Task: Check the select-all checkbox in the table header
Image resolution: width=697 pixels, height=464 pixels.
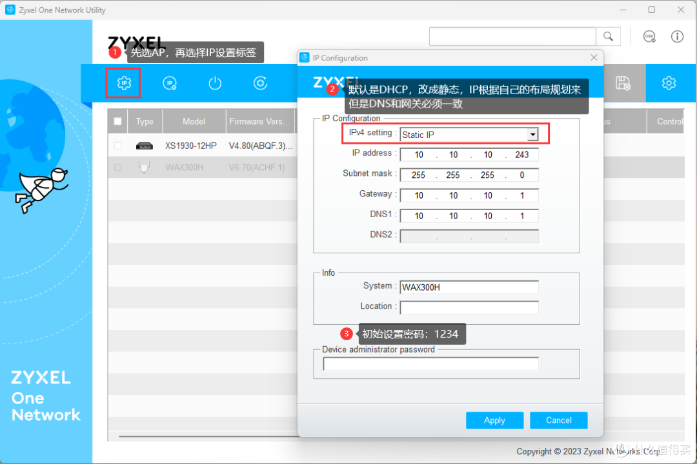Action: (117, 121)
